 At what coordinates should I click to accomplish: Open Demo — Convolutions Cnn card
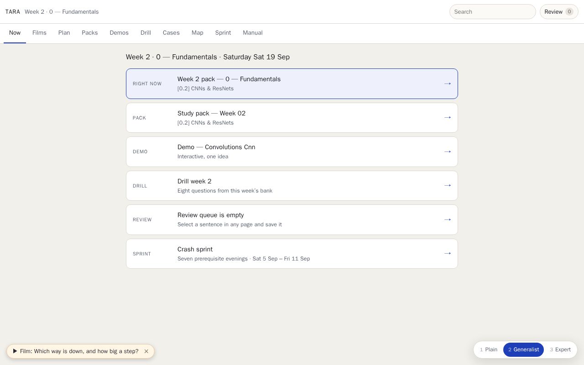click(292, 151)
